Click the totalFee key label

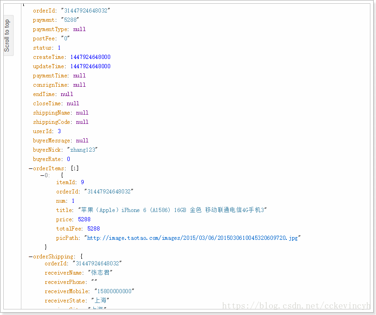[69, 229]
